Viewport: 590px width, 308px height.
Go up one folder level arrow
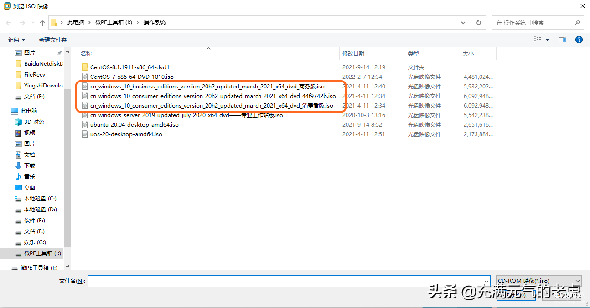coord(42,22)
